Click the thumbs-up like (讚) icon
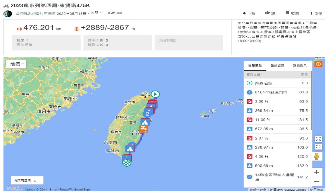Screen dimensions: 327x193 tap(267, 13)
